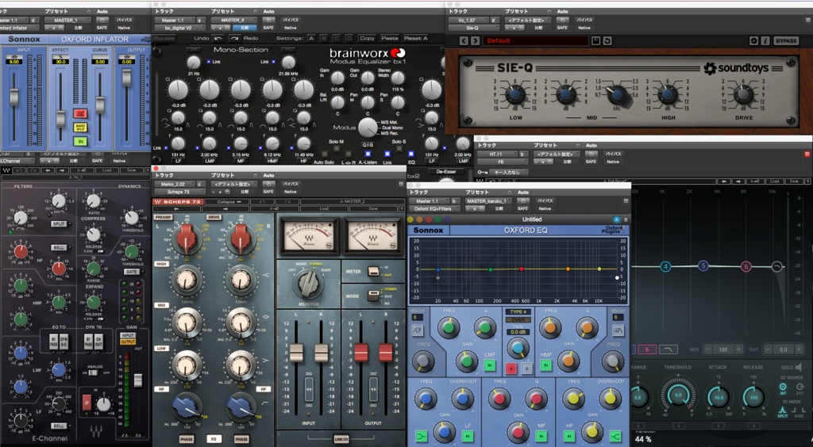
Task: Toggle LMF IN button in Oxford EQ
Action: 489,365
